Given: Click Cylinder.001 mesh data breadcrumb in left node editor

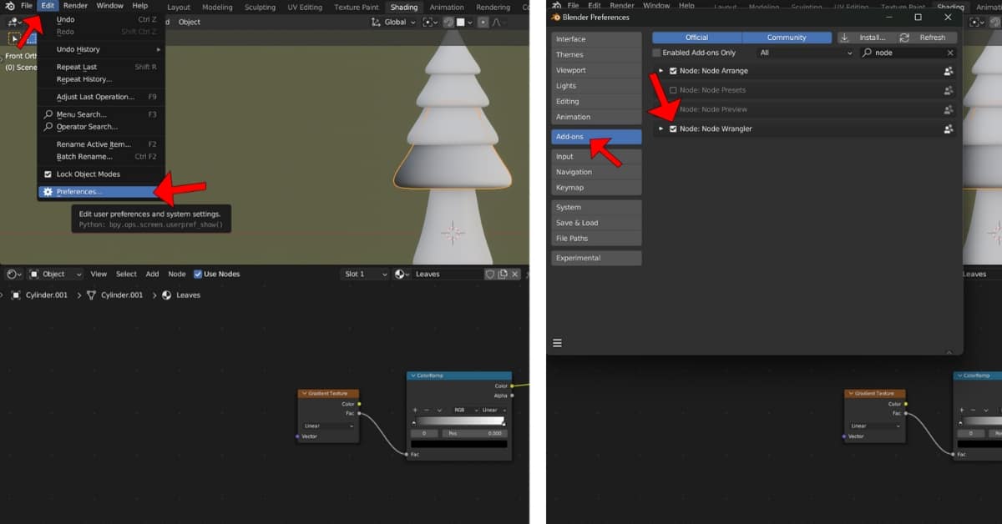Looking at the screenshot, I should pos(114,295).
